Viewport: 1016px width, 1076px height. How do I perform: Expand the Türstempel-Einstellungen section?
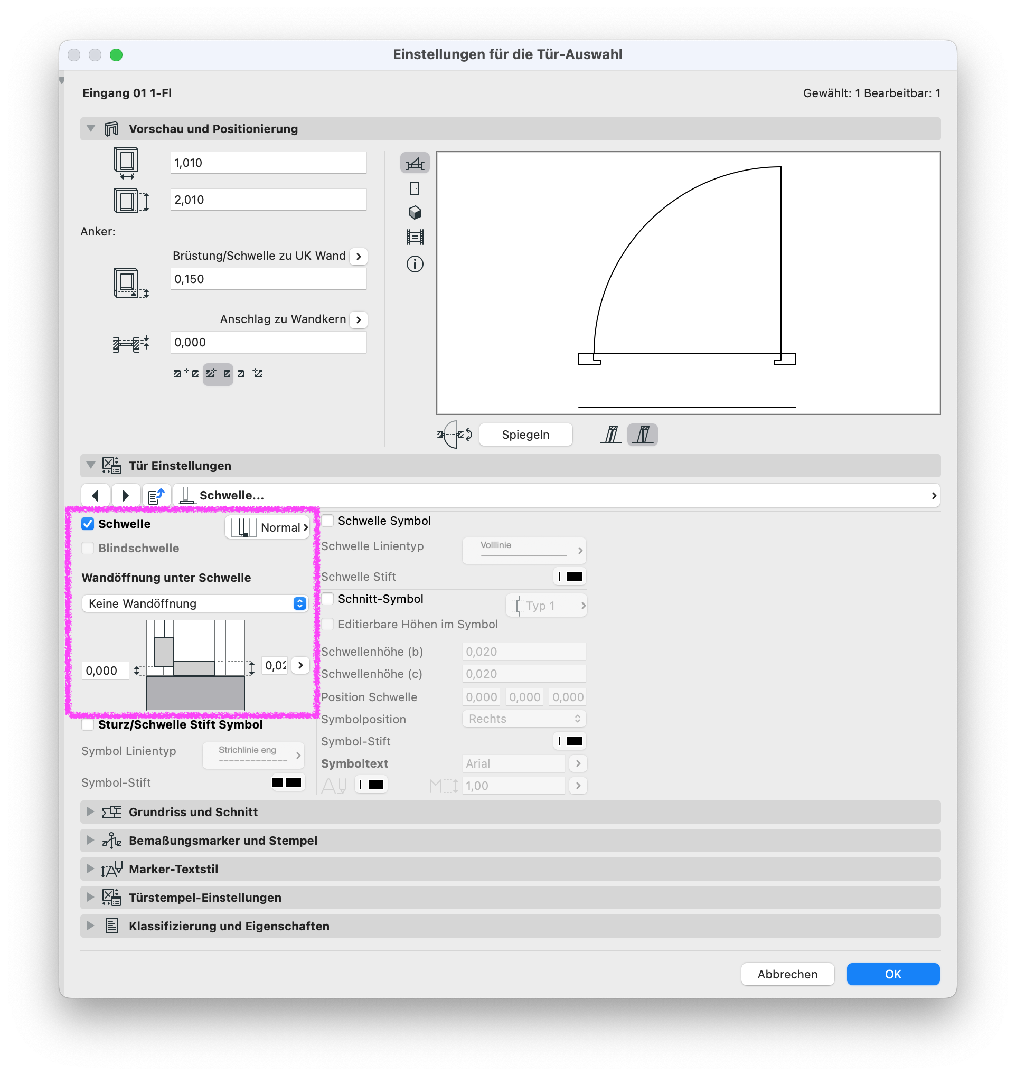click(91, 897)
